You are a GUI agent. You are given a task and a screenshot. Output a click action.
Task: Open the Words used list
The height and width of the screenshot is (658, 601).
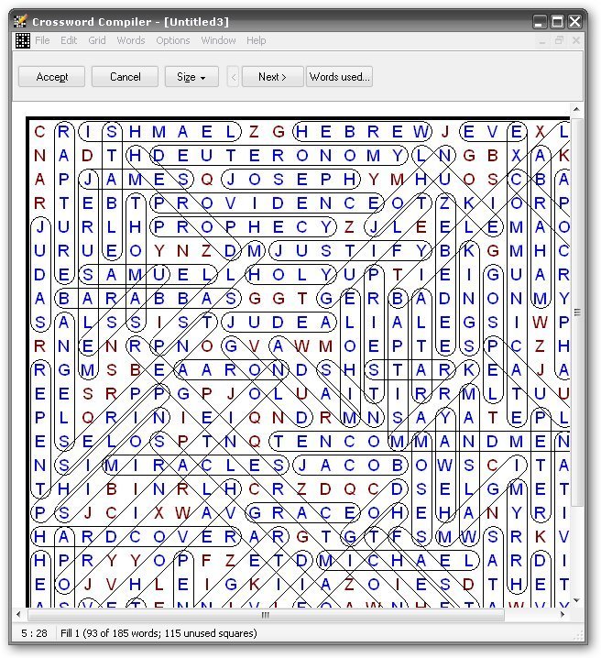(339, 77)
